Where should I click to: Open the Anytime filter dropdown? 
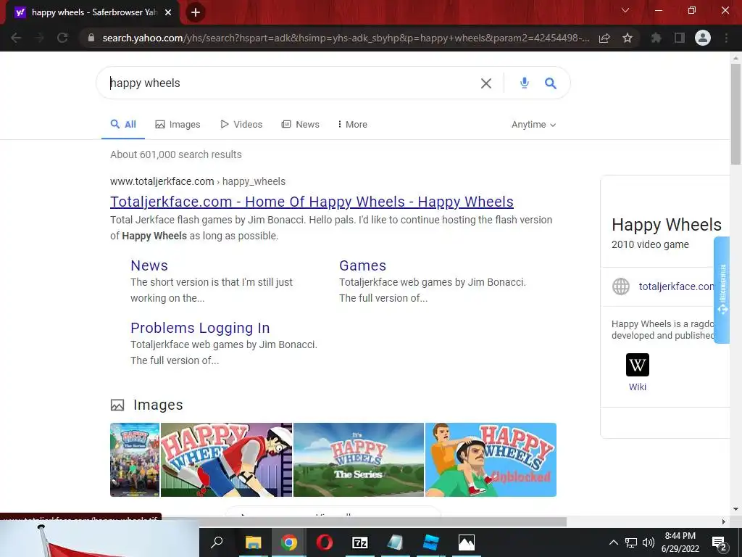click(533, 125)
